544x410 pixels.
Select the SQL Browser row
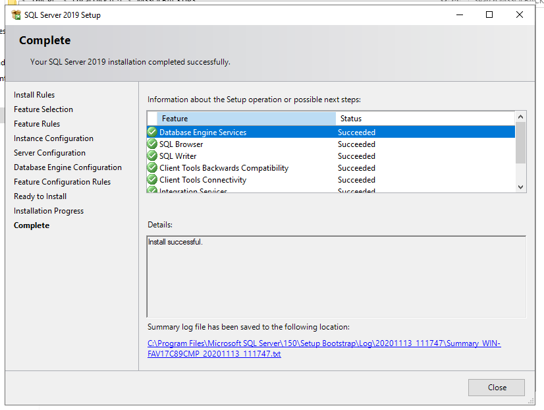pyautogui.click(x=331, y=144)
